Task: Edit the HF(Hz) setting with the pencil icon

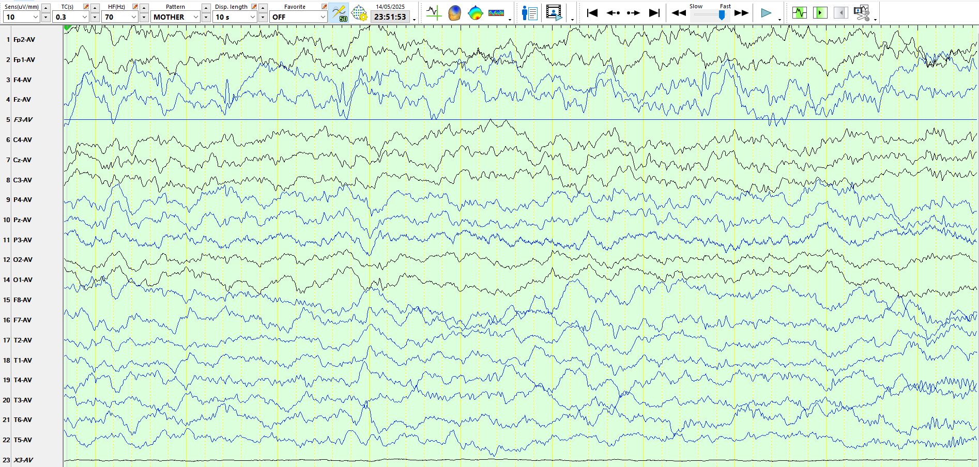Action: (x=135, y=7)
